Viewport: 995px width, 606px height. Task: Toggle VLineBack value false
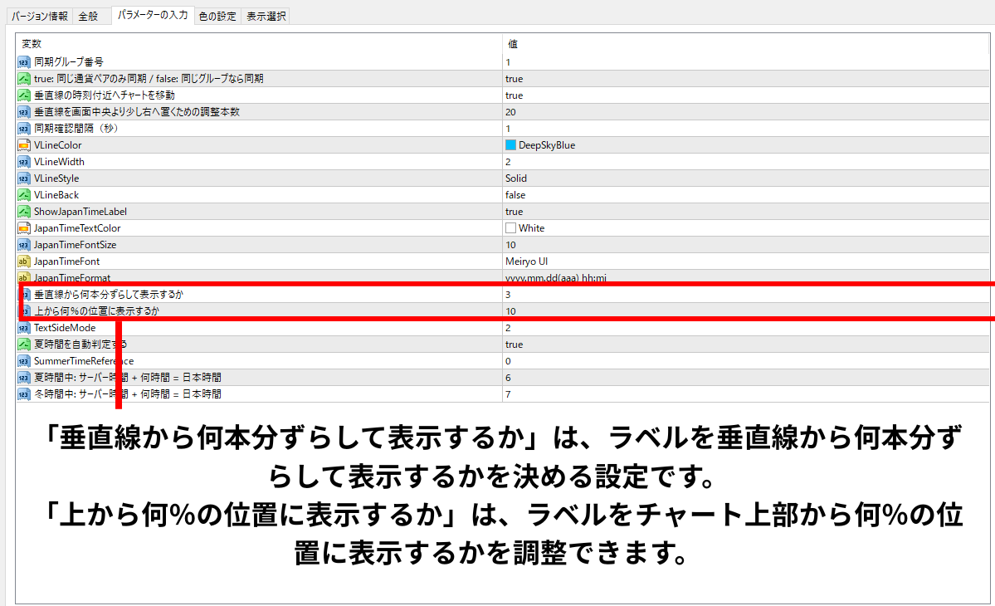coord(515,195)
